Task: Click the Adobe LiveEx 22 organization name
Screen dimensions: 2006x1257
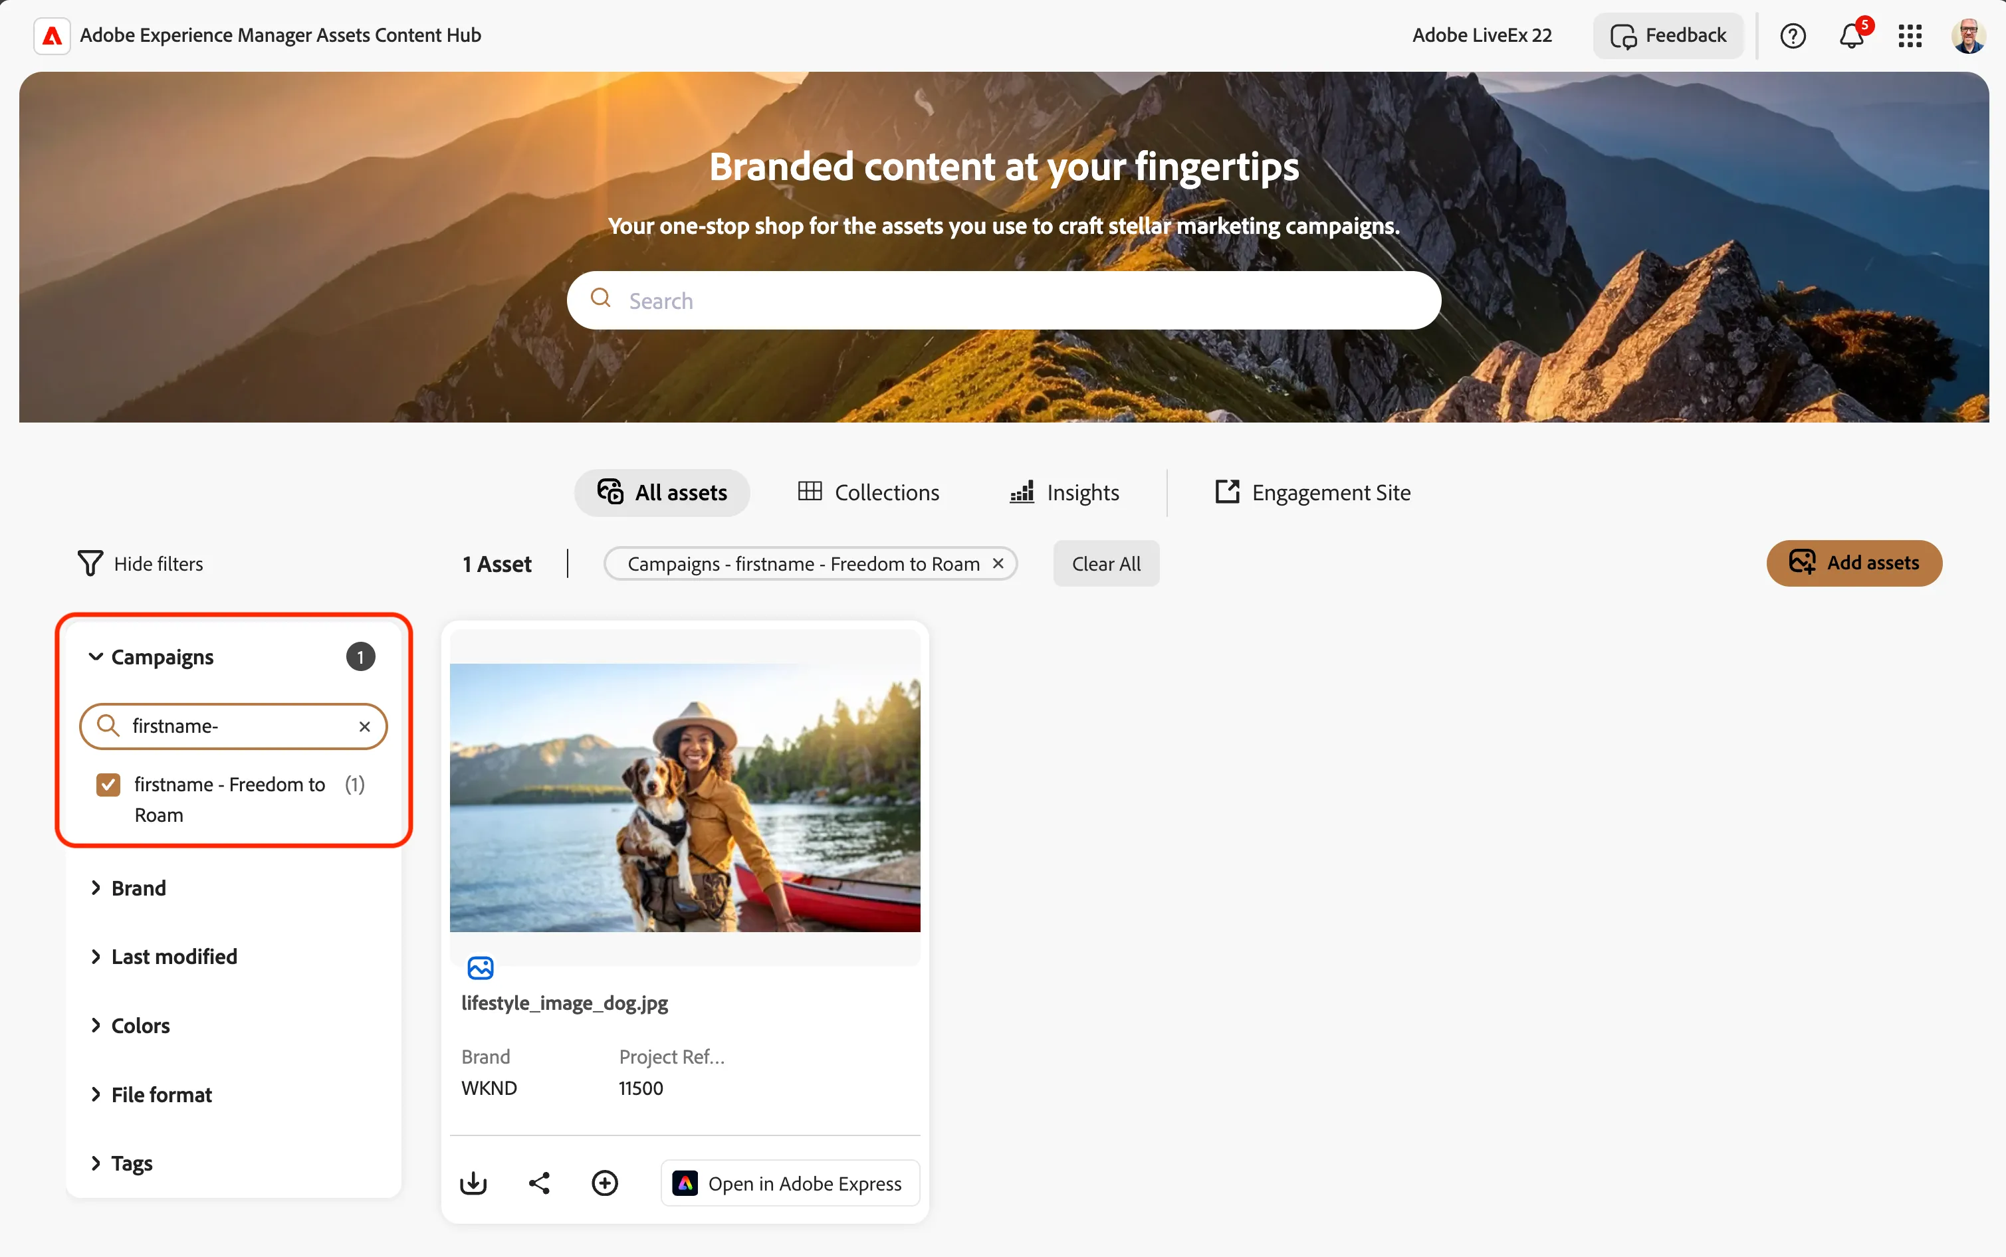Action: [1481, 36]
